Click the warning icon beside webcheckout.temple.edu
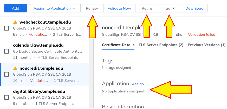Viewport: 227px width, 109px height. pyautogui.click(x=15, y=22)
